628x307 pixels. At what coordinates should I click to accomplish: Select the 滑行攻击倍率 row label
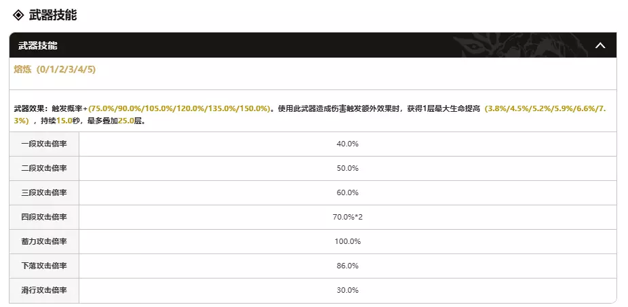(x=44, y=291)
